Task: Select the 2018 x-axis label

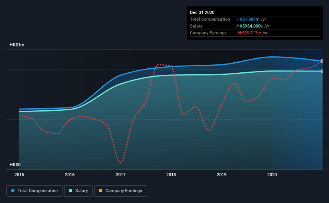Action: coord(171,175)
